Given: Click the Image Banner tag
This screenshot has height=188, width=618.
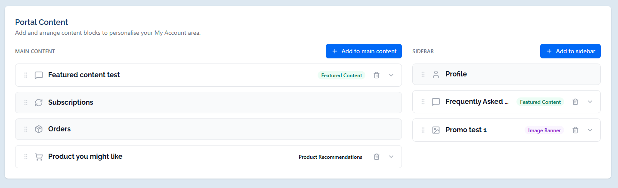Looking at the screenshot, I should click(x=544, y=130).
